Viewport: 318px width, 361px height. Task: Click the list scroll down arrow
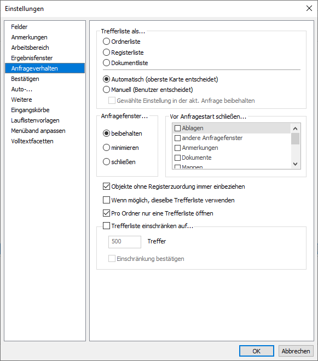coord(295,164)
